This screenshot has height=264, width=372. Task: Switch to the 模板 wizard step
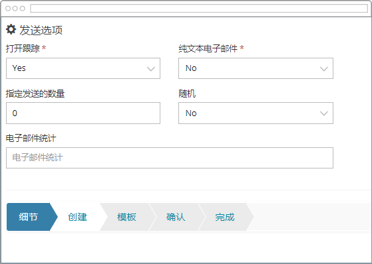[126, 217]
